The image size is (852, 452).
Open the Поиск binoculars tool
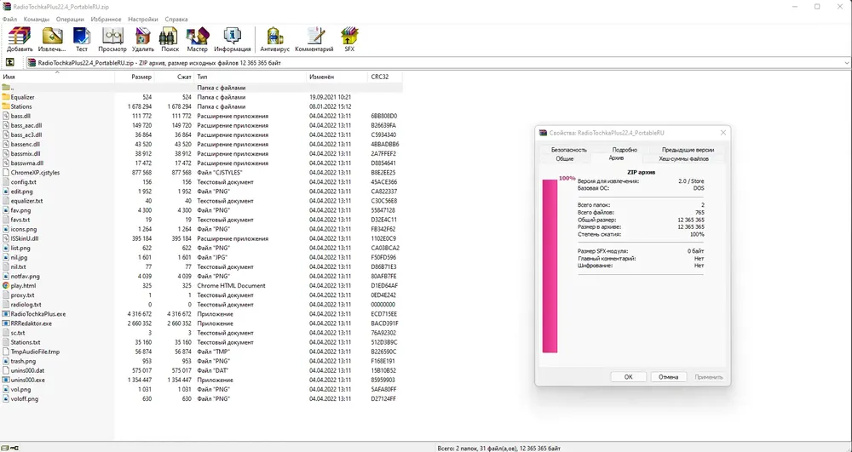170,39
